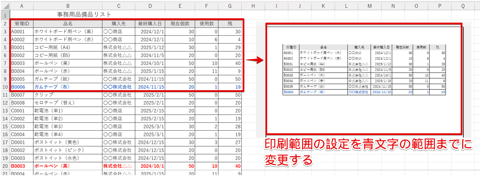Select row 15 header
This screenshot has width=480, height=176.
(x=5, y=126)
